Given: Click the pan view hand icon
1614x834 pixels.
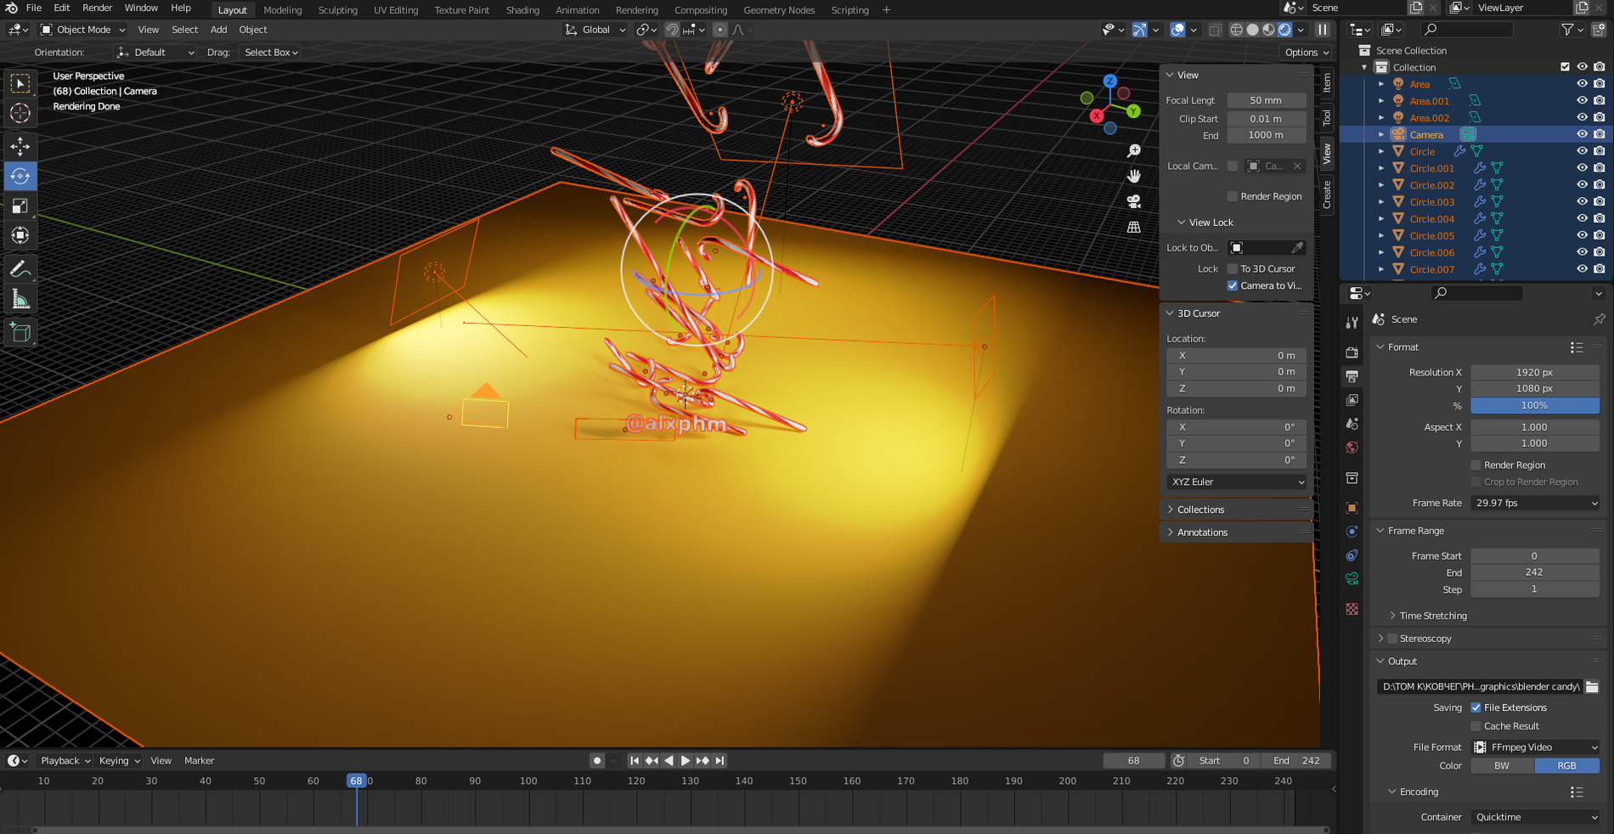Looking at the screenshot, I should 1134,177.
